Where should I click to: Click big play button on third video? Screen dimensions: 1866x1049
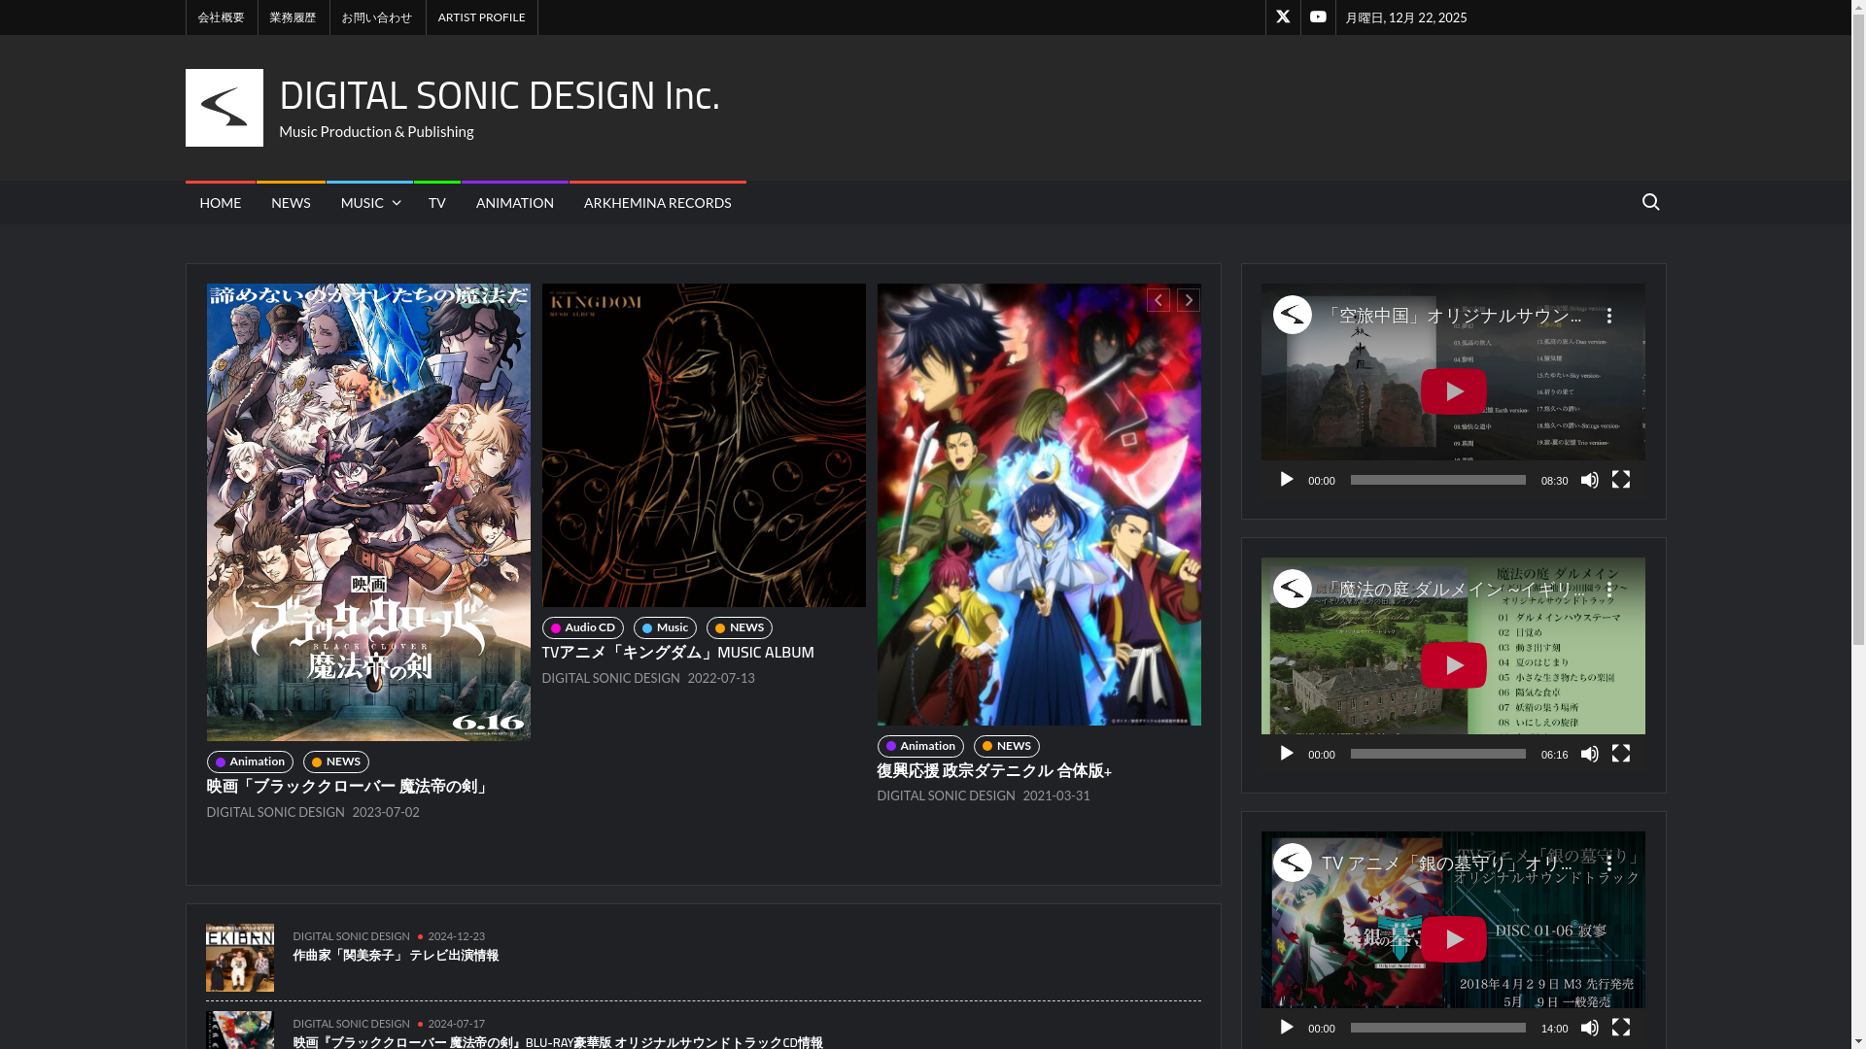(x=1453, y=939)
